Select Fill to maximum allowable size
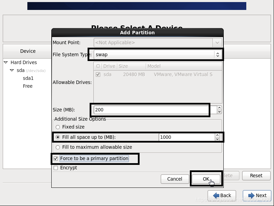This screenshot has height=206, width=274. pyautogui.click(x=94, y=147)
